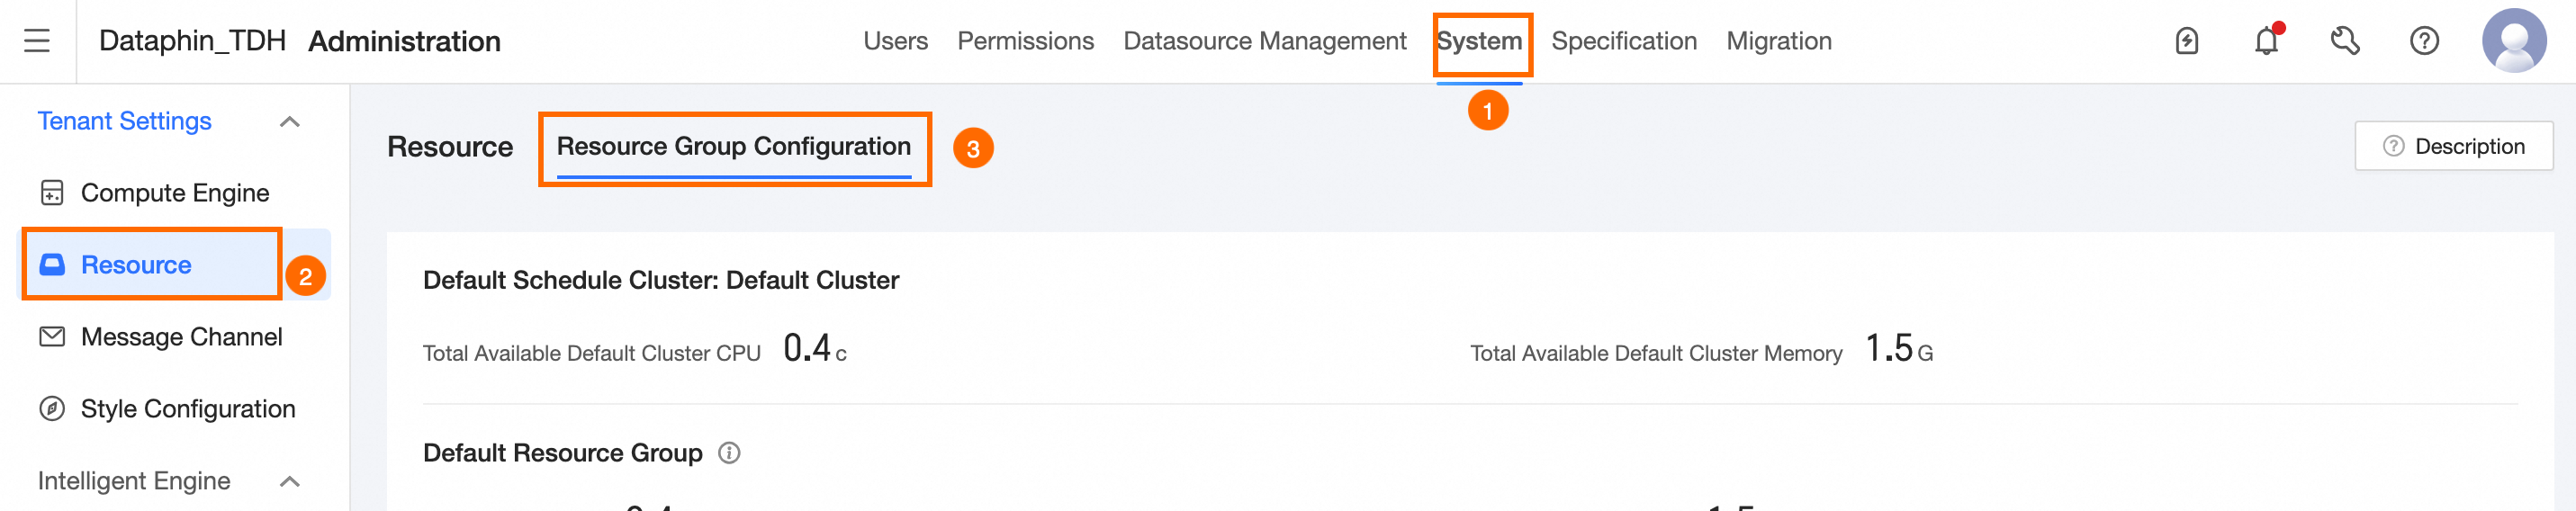Collapse the Intelligent Engine section
2576x511 pixels.
(x=290, y=482)
